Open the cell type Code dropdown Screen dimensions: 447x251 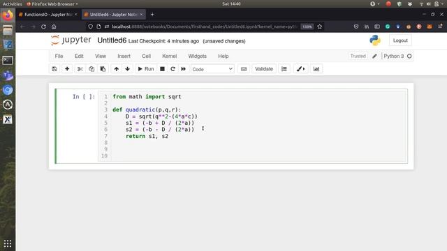point(212,69)
